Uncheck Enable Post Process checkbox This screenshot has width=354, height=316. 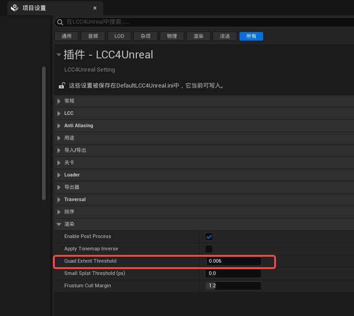209,237
